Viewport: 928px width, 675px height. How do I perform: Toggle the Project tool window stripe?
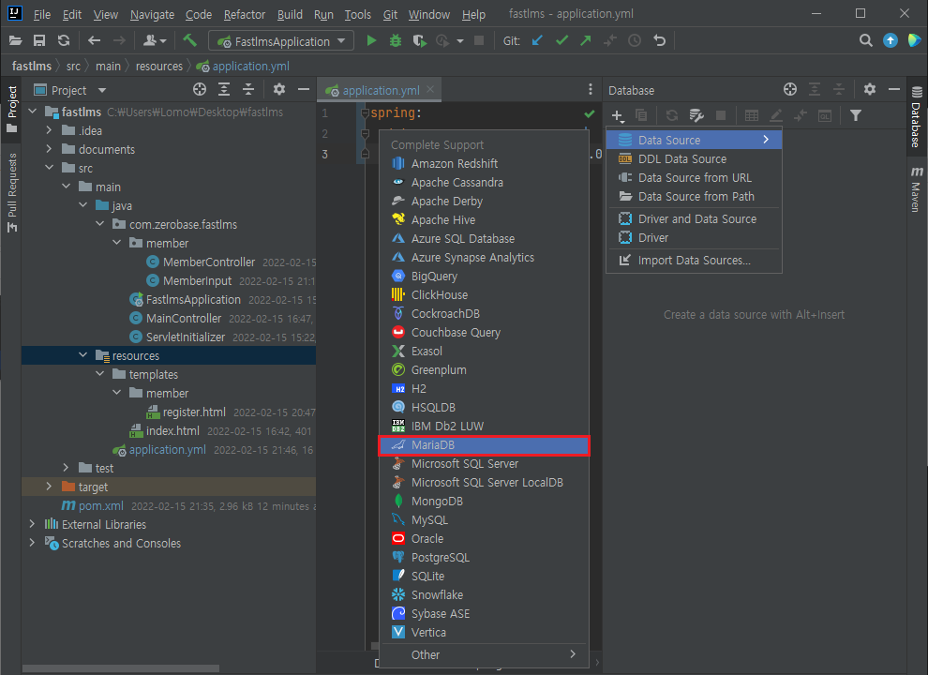pyautogui.click(x=12, y=110)
